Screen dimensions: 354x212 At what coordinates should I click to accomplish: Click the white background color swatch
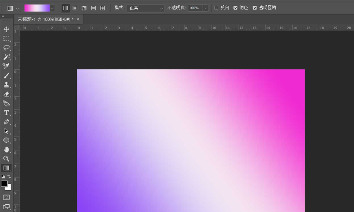pos(9,188)
